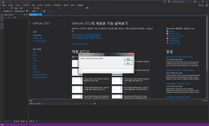Open notifications flag icon showing 4
209x126 pixels.
click(x=169, y=2)
